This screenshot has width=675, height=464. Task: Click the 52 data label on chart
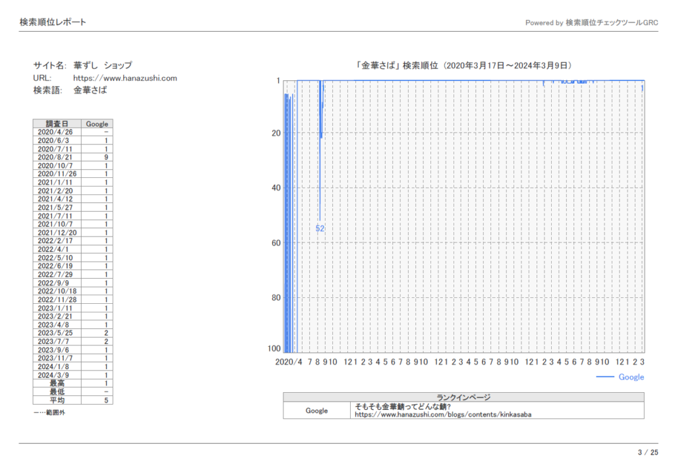[320, 229]
